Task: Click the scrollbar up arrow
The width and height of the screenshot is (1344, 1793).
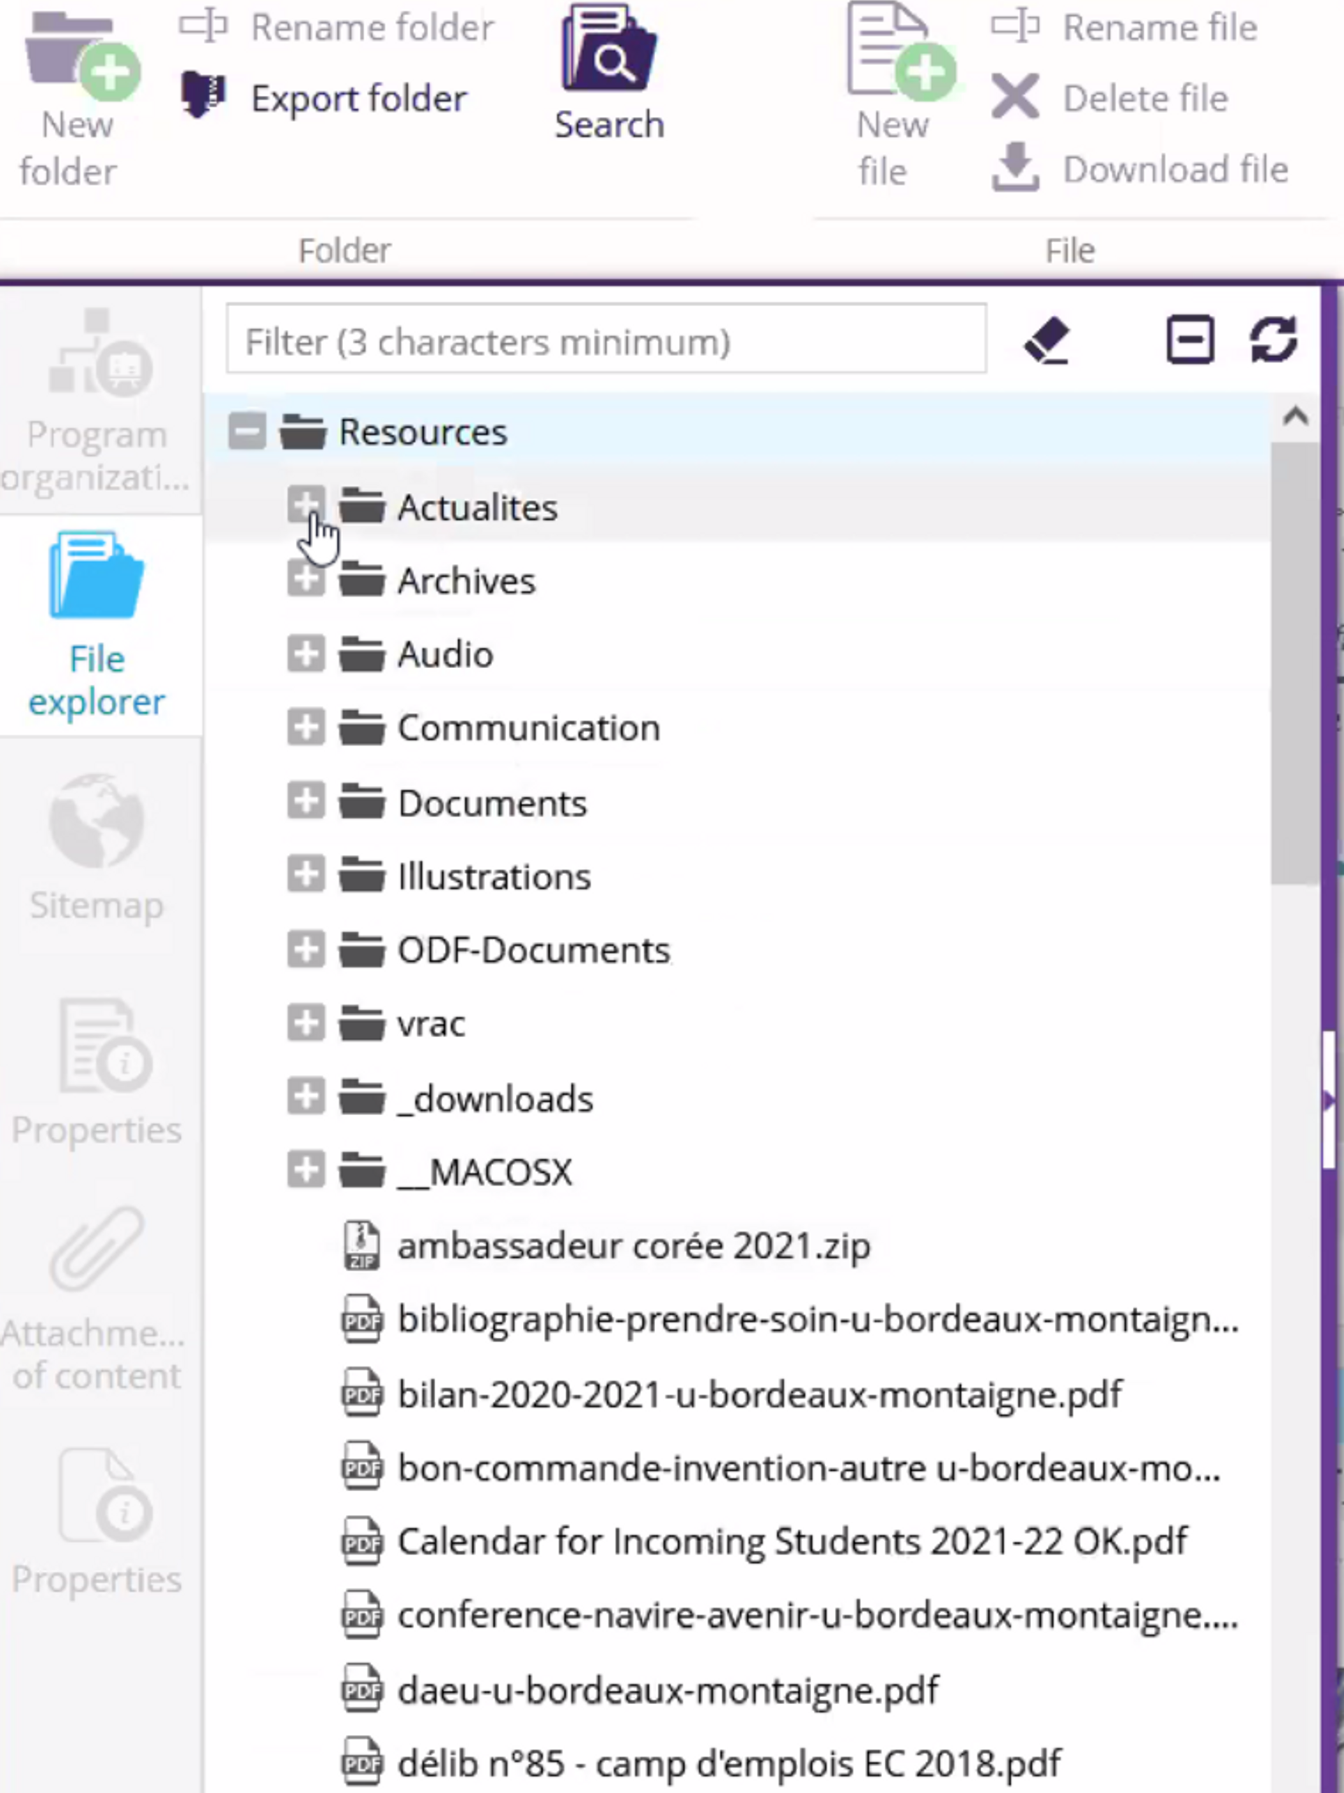Action: [x=1296, y=417]
